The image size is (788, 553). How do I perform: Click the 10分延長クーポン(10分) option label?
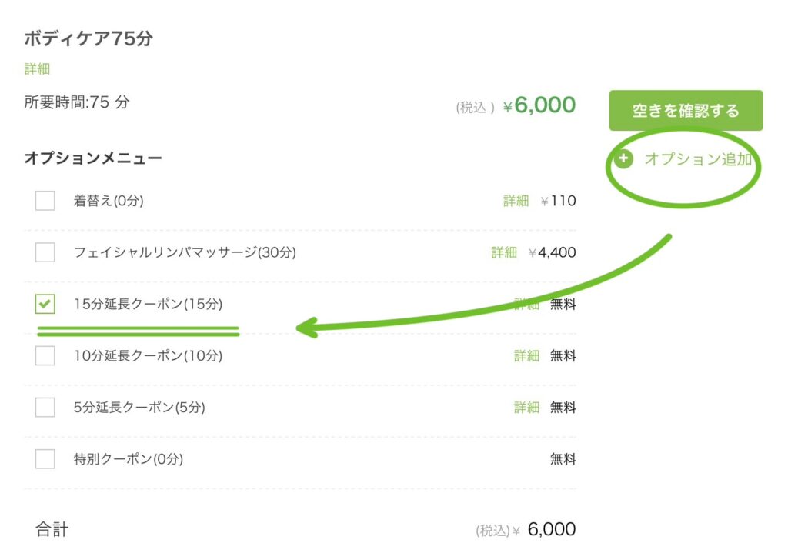click(148, 355)
